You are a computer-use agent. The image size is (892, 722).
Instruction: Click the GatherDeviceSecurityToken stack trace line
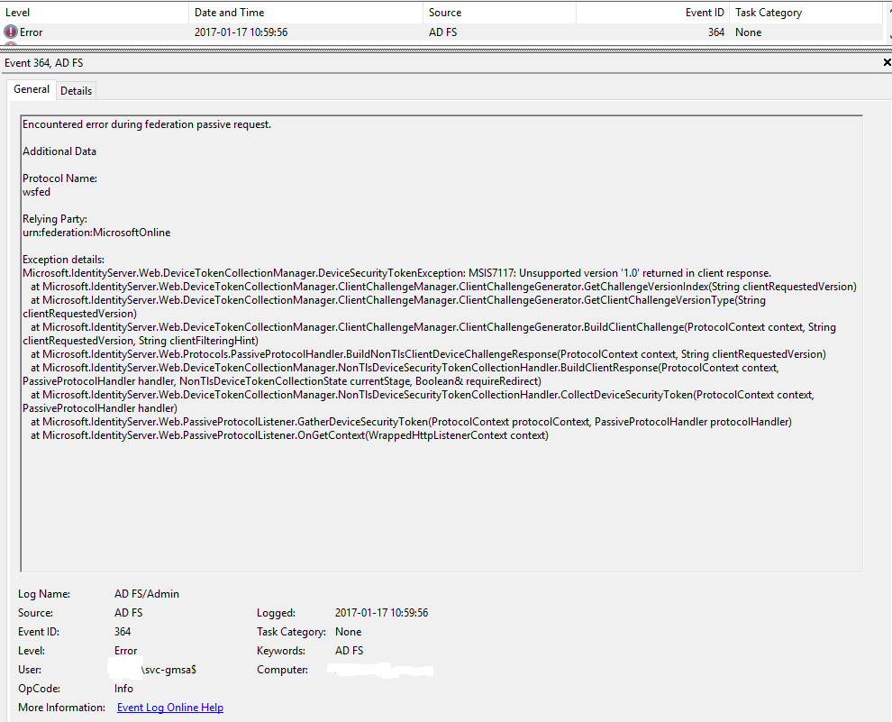(411, 422)
